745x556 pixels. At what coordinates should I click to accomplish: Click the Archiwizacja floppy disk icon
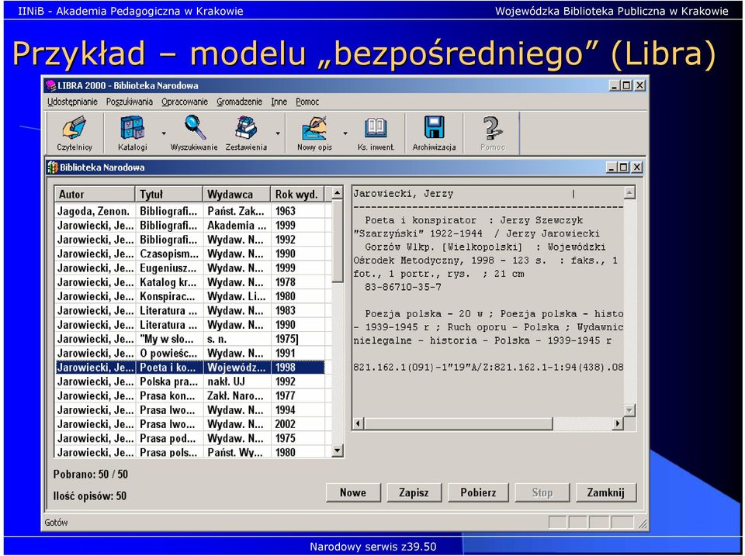tap(435, 128)
